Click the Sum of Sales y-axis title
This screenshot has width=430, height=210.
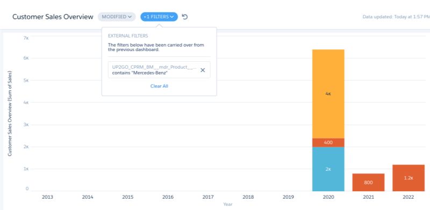click(10, 113)
